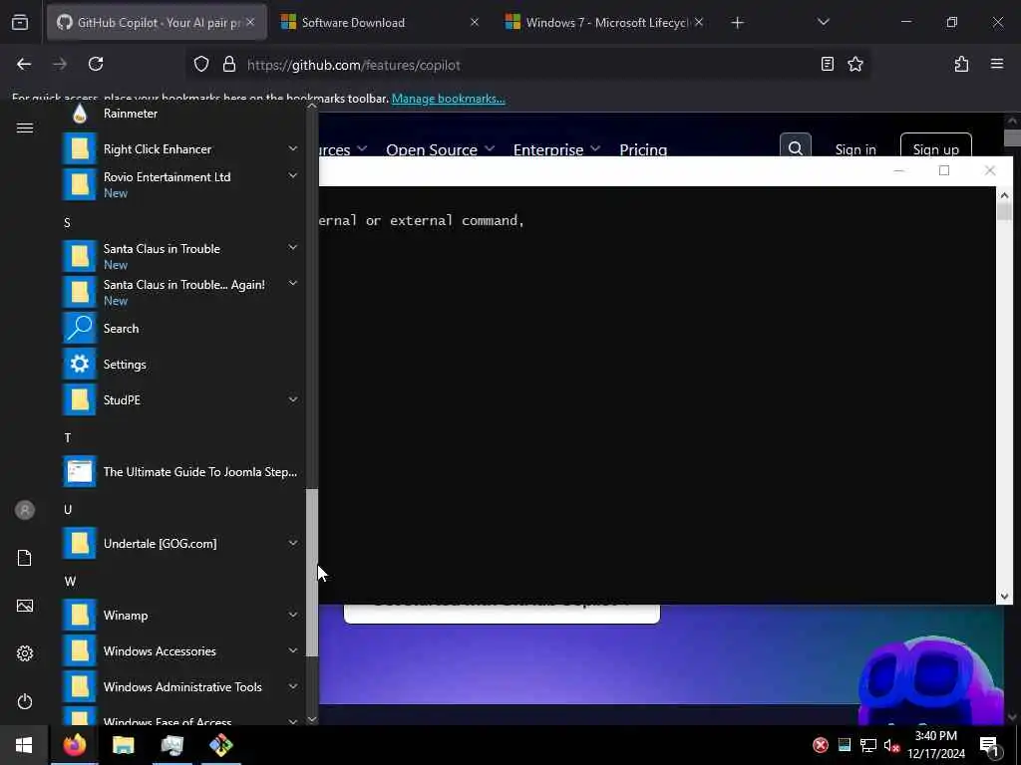The width and height of the screenshot is (1021, 765).
Task: Open the Action Center notifications icon
Action: click(x=989, y=745)
